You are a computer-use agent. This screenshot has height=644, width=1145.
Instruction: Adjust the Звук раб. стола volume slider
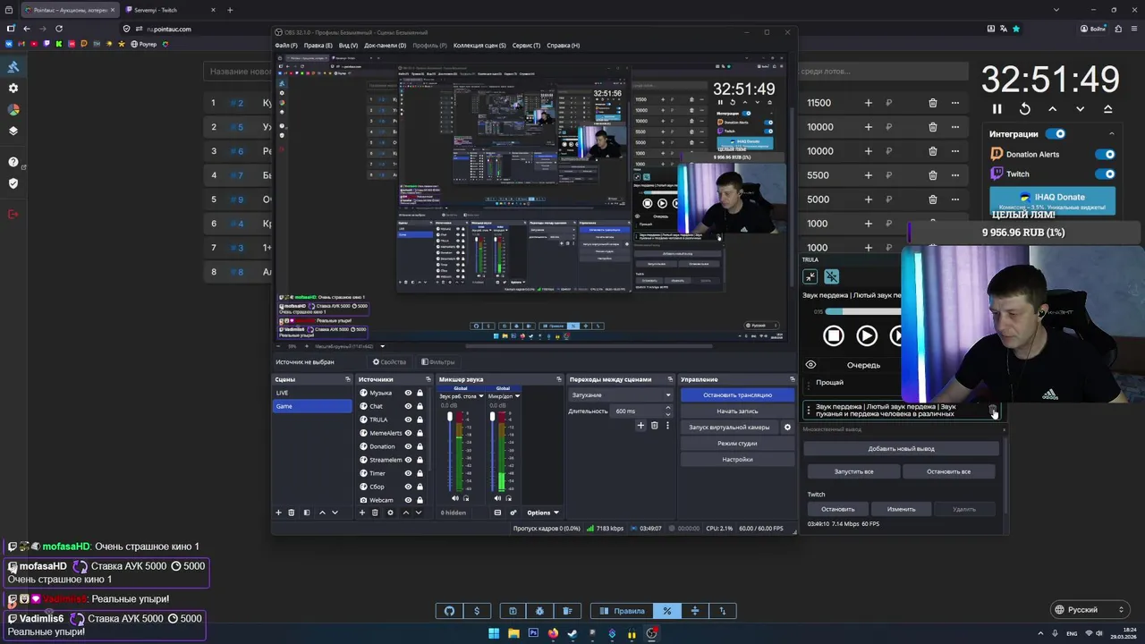coord(450,452)
